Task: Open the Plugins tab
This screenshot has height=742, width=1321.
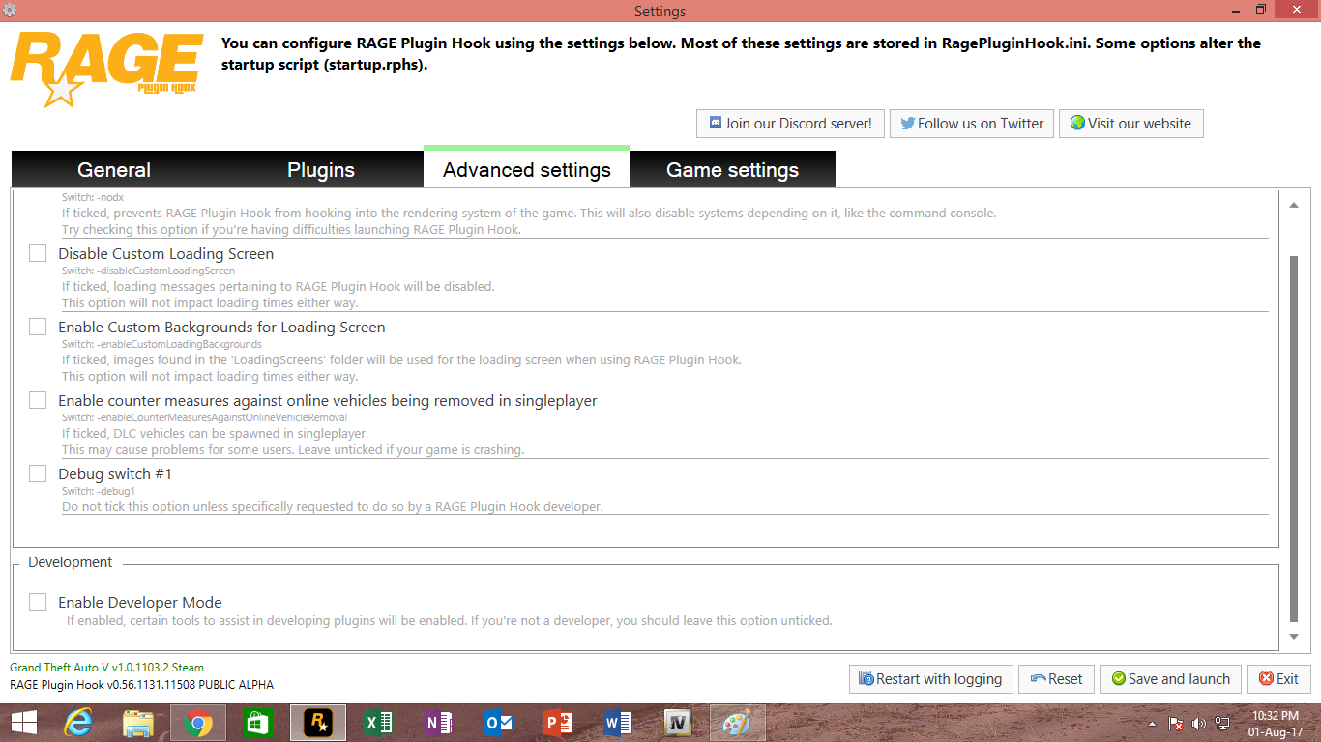Action: tap(321, 170)
